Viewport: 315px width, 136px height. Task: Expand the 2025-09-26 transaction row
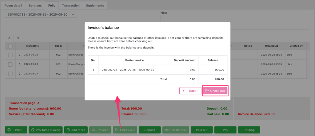tap(19, 64)
